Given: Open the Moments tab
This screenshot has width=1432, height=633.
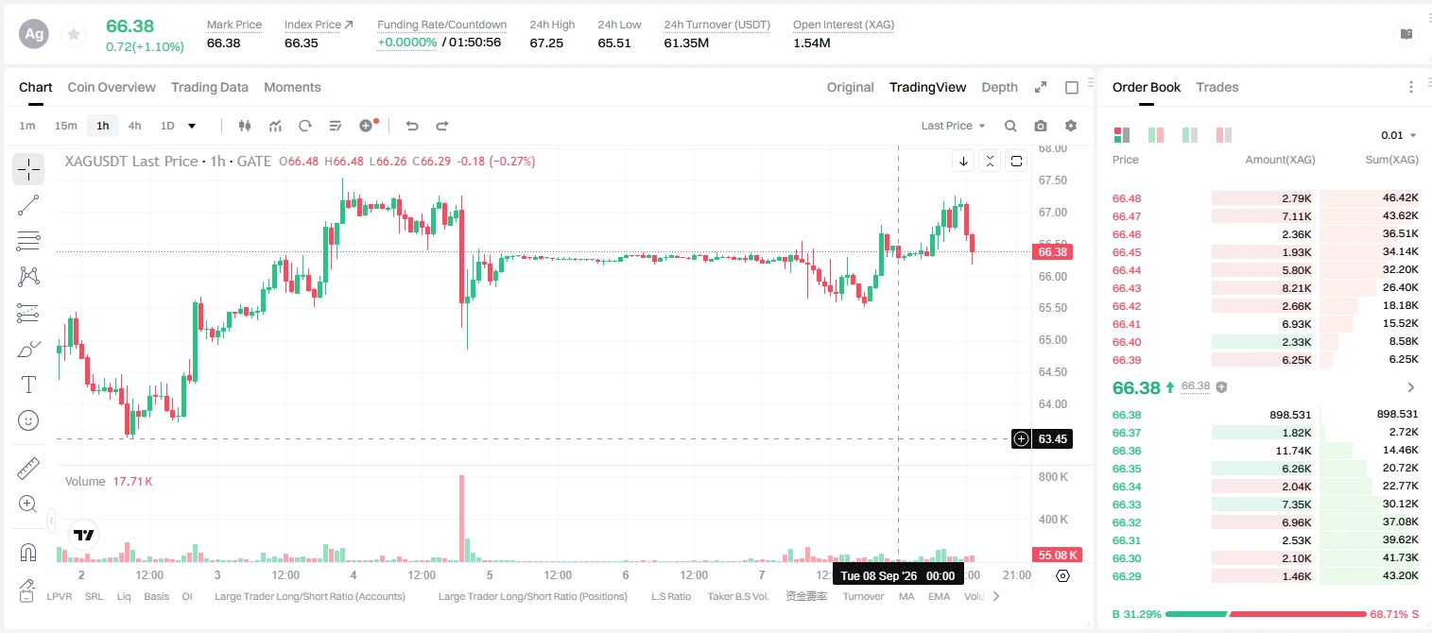Looking at the screenshot, I should (292, 87).
